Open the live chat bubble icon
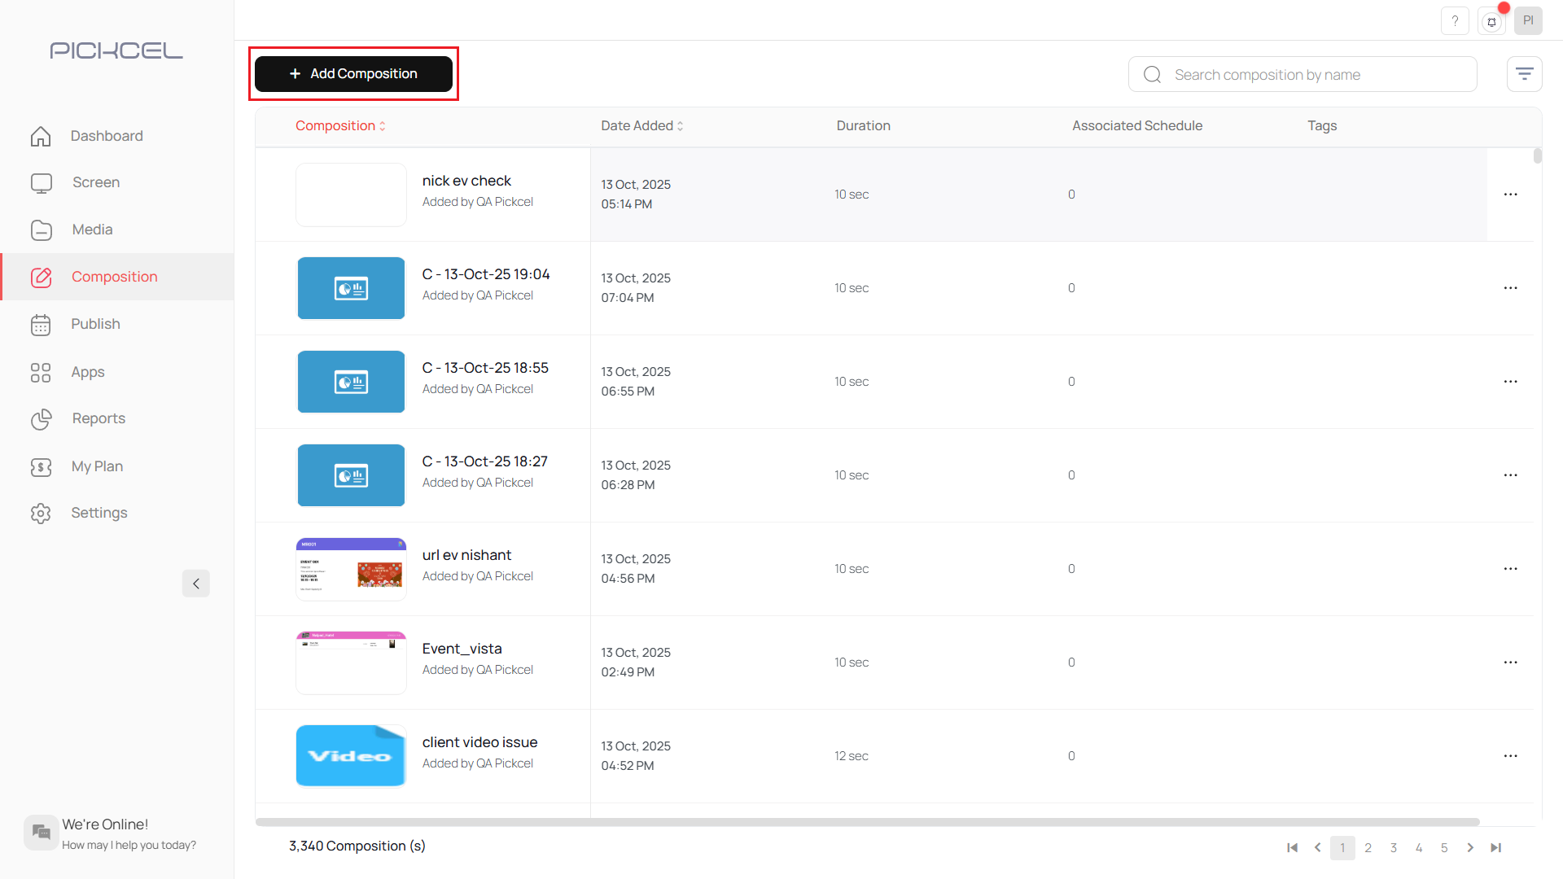The width and height of the screenshot is (1563, 879). (41, 832)
